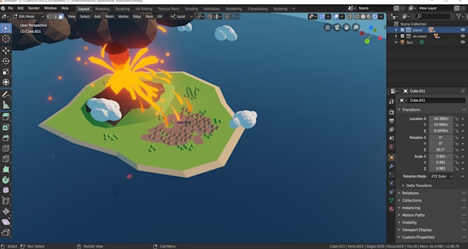Hide the island collection in viewport
Image resolution: width=468 pixels, height=249 pixels.
[462, 30]
